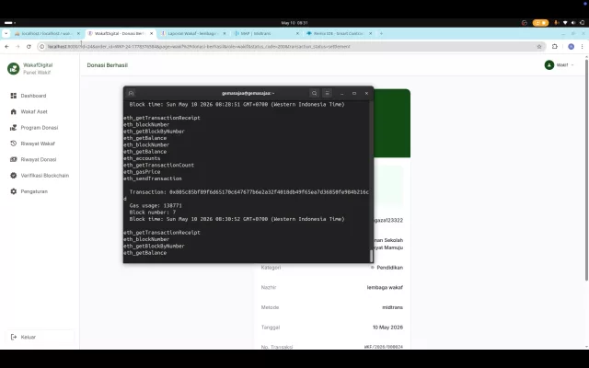Screen dimensions: 589x368
Task: Click the 'midtrans' Metode value
Action: click(x=393, y=307)
